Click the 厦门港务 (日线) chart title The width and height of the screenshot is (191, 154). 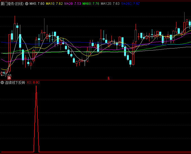point(12,4)
